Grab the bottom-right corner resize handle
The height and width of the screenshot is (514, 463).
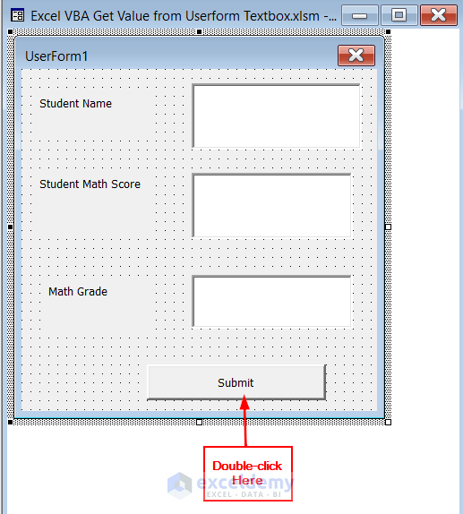(x=389, y=423)
